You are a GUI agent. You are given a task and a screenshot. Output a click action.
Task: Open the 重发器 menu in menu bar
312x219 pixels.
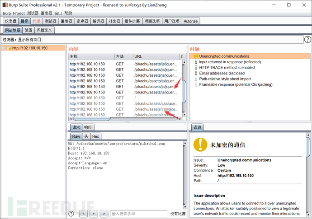47,13
